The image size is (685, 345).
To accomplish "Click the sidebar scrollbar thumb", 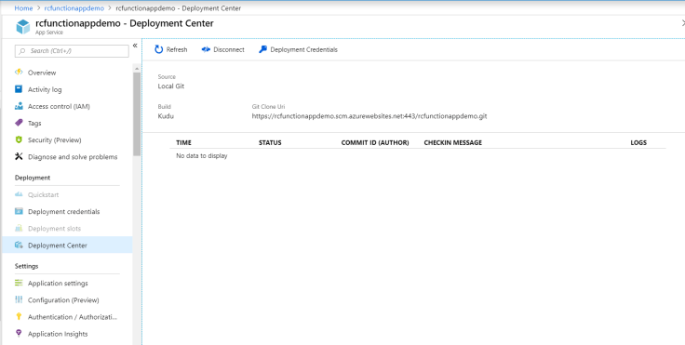I will 137,113.
